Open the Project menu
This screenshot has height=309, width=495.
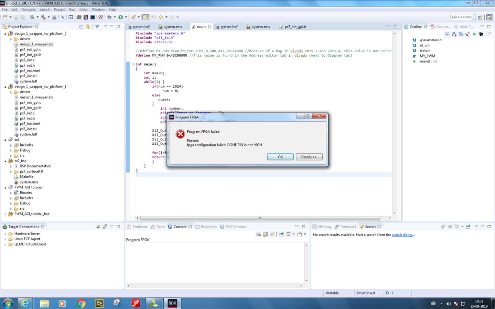coord(59,9)
